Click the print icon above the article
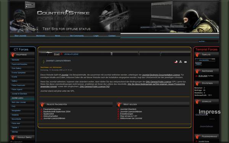Viewport: 229px width, 143px height. 181,62
